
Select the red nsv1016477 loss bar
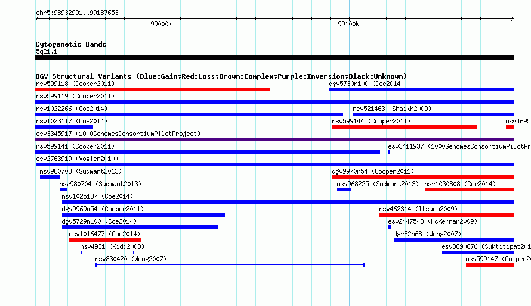106,240
